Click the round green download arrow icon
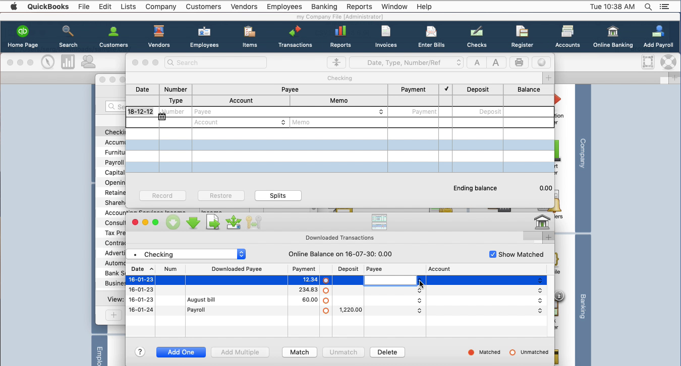This screenshot has height=366, width=681. point(173,222)
